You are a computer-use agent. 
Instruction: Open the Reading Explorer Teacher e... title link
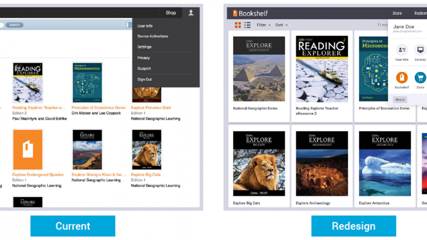click(x=38, y=108)
